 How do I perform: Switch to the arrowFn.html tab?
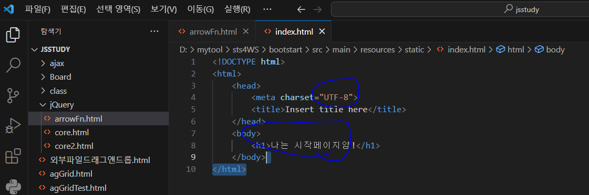pos(213,32)
